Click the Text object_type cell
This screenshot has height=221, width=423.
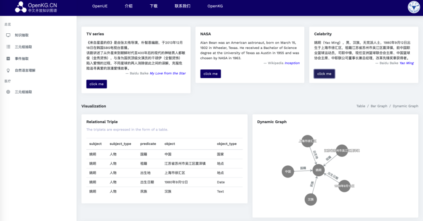pos(221,192)
